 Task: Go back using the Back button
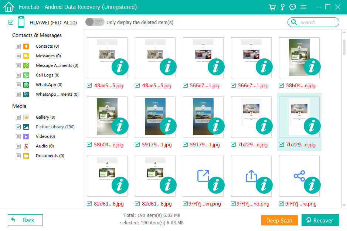point(25,220)
